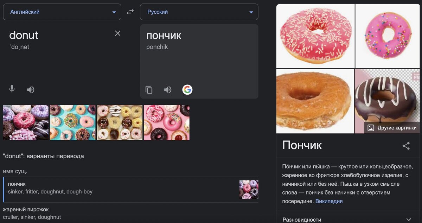This screenshot has width=422, height=223.
Task: Open the Википедия link
Action: click(x=329, y=201)
